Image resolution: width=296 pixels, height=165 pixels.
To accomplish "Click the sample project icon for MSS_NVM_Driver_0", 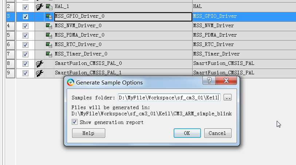I will click(x=49, y=26).
